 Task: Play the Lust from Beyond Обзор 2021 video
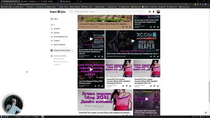(91, 69)
